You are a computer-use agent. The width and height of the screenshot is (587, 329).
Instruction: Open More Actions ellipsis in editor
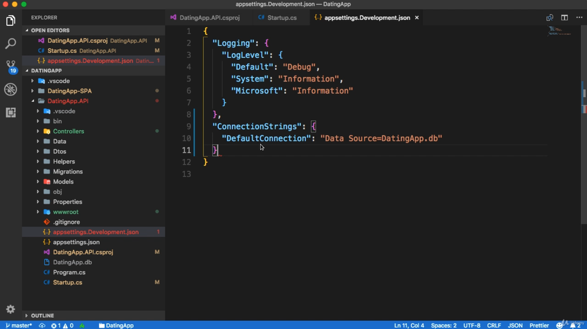coord(579,18)
